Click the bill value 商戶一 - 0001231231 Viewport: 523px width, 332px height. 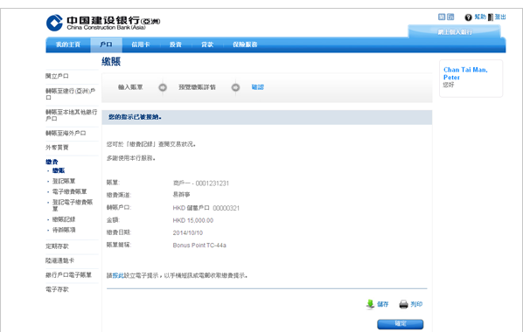[x=201, y=183]
